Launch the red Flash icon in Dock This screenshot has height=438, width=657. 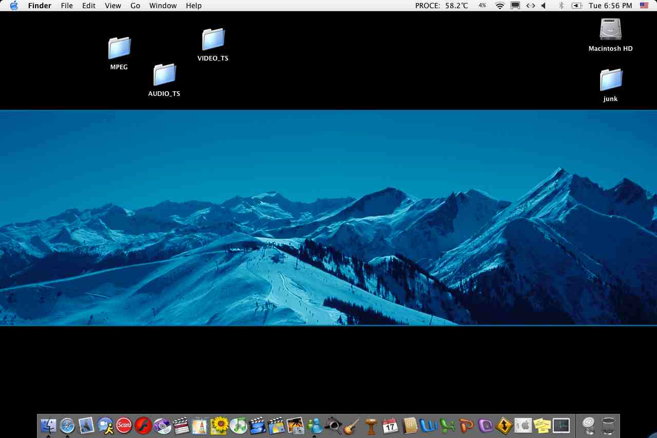pyautogui.click(x=143, y=425)
